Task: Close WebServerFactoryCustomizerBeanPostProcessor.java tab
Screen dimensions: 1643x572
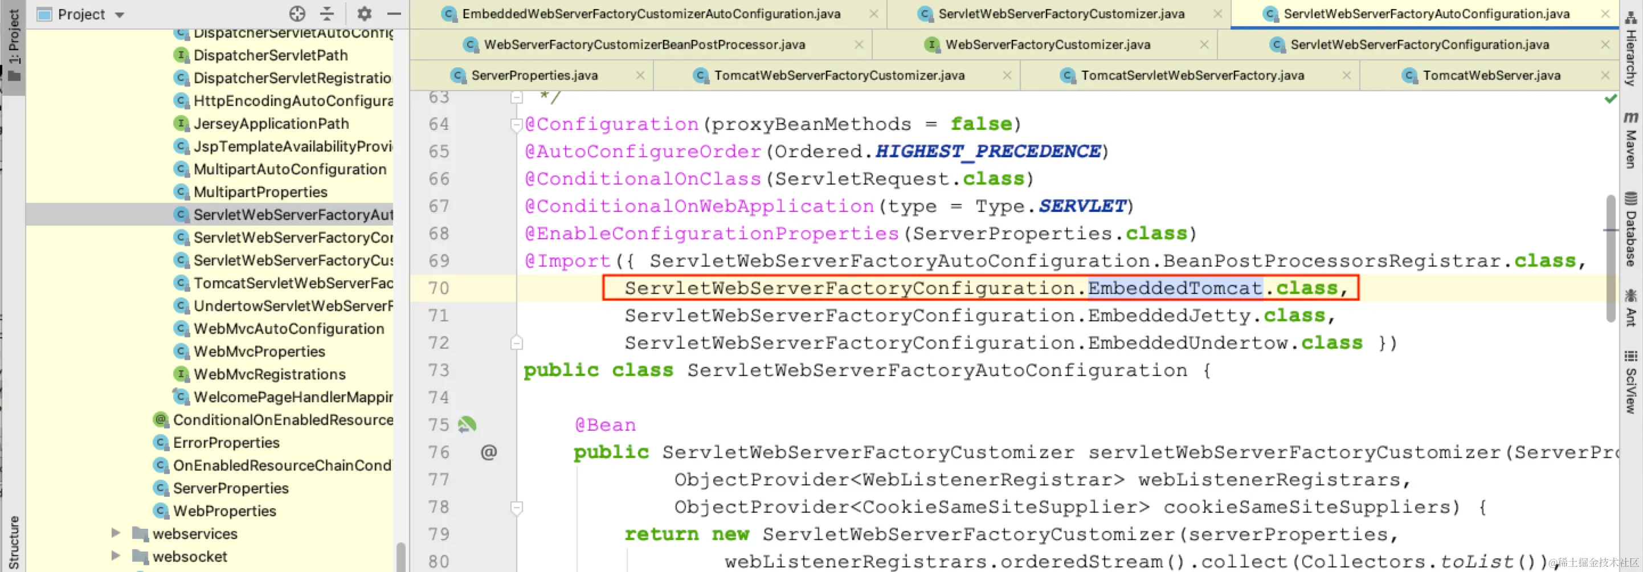Action: click(859, 44)
